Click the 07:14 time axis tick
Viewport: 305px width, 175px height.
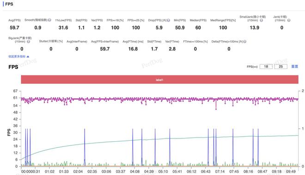point(220,171)
